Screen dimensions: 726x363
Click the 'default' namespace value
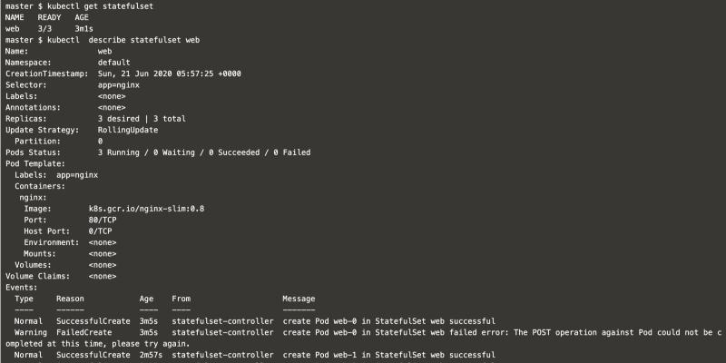click(114, 63)
